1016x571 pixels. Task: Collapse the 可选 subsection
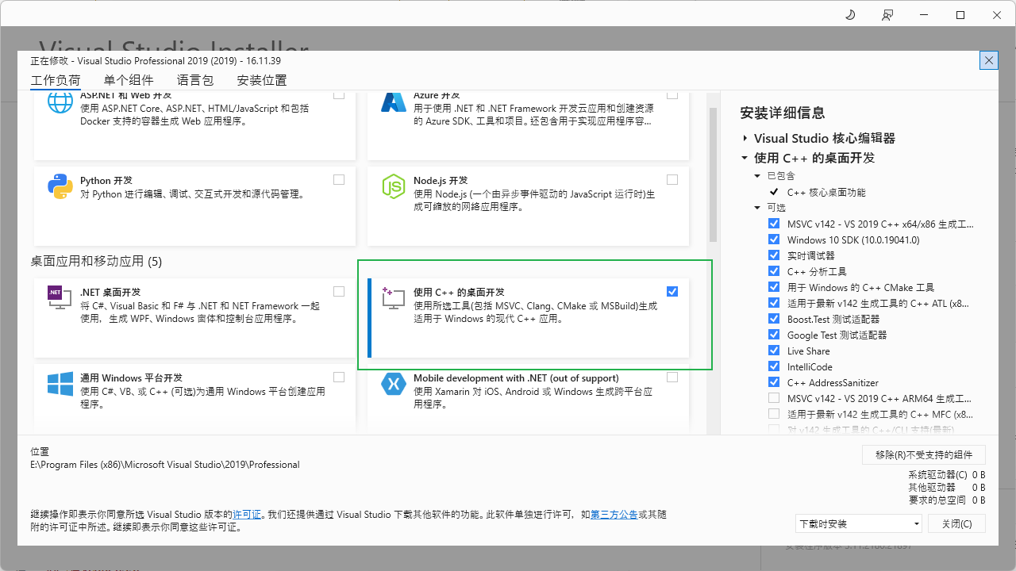[x=758, y=208]
